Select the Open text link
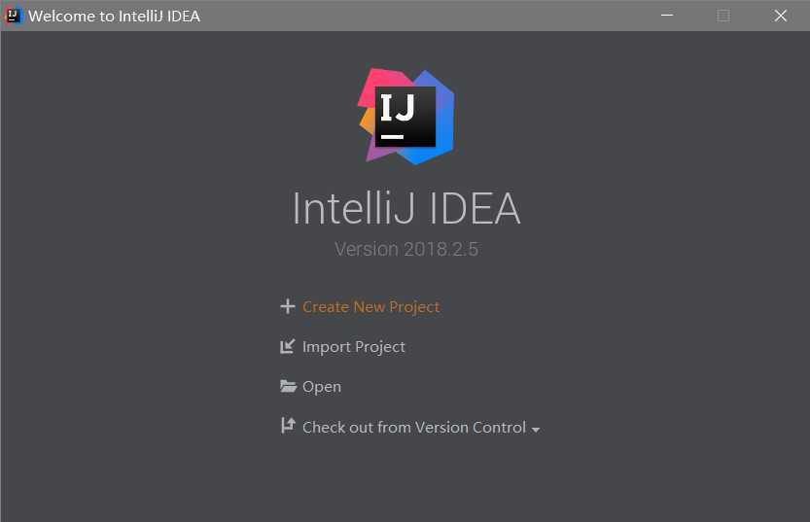 click(321, 387)
